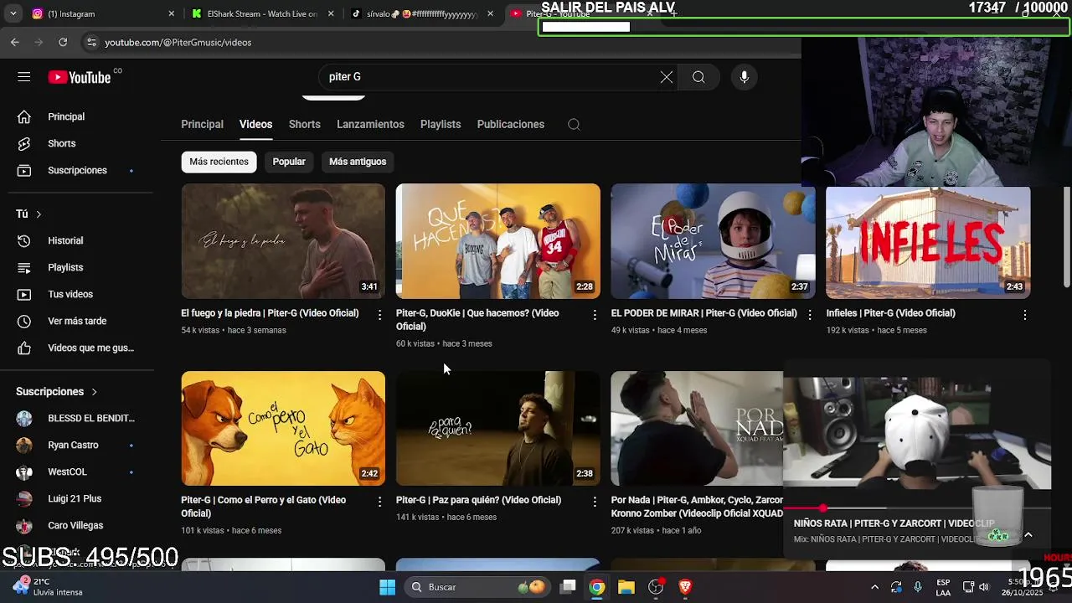
Task: Click the browser address bar URL
Action: [x=178, y=42]
